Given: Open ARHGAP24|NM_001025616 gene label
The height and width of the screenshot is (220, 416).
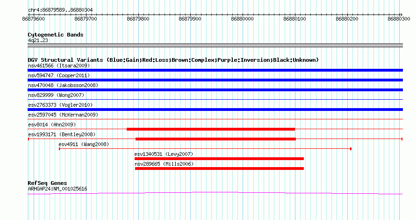Looking at the screenshot, I should pos(57,189).
